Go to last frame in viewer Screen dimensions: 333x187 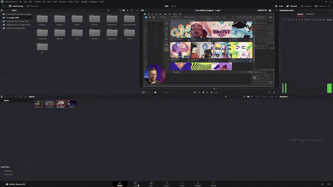click(212, 92)
